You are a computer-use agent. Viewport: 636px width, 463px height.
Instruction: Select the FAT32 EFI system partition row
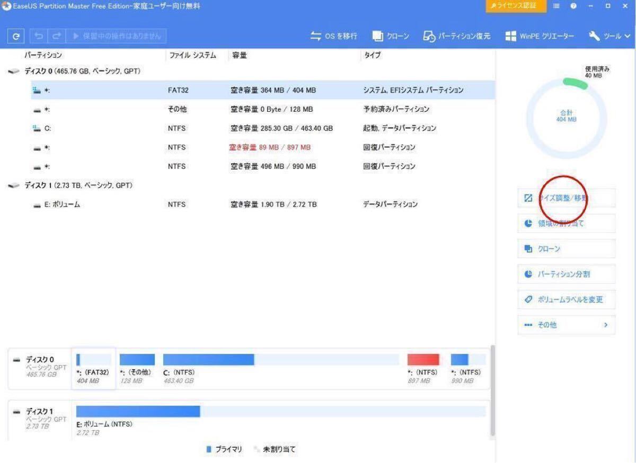[x=263, y=90]
